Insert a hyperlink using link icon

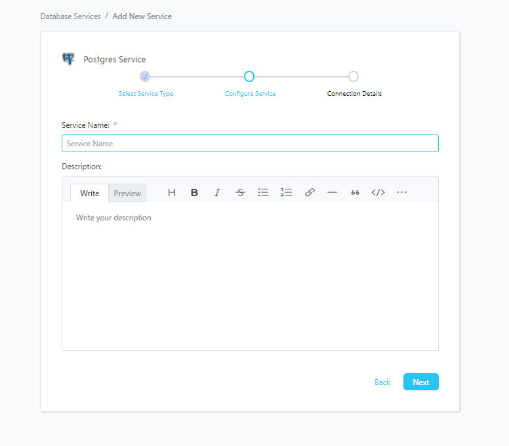[310, 192]
